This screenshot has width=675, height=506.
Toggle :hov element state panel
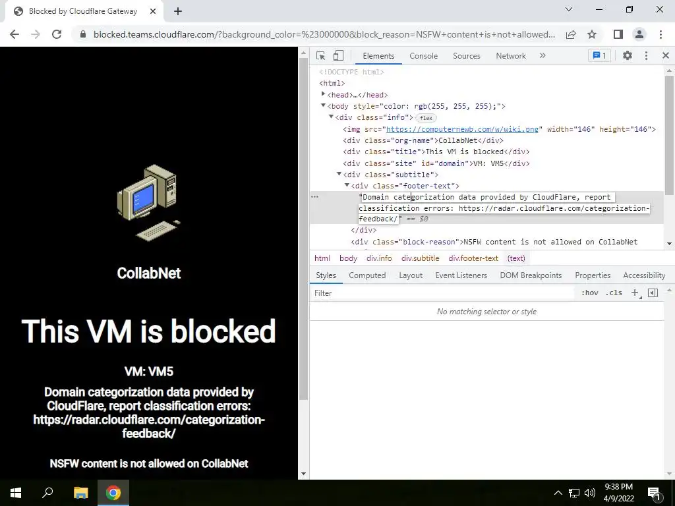pyautogui.click(x=590, y=293)
